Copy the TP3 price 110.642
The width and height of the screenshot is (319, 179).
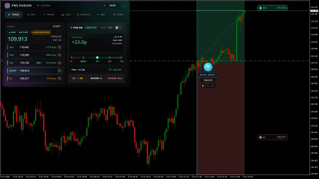pyautogui.click(x=59, y=47)
